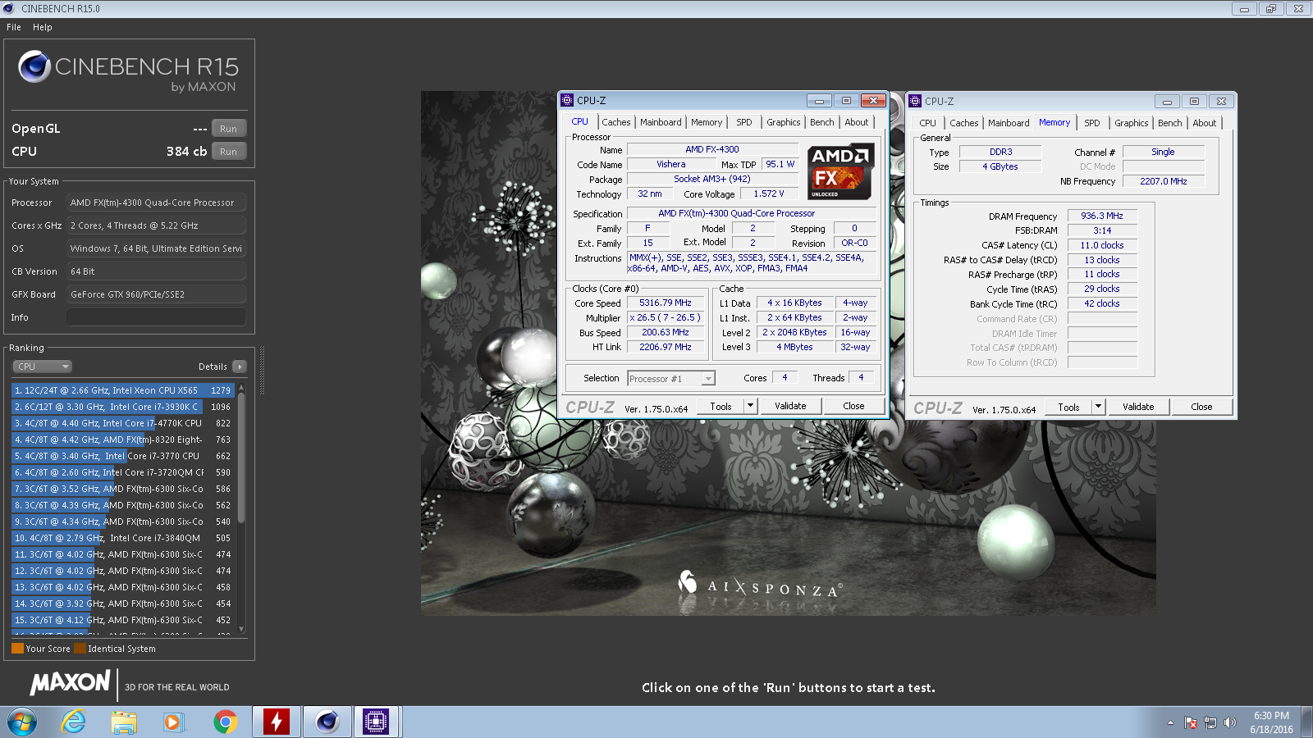
Task: Click ranking list scroll-down arrow
Action: (x=241, y=629)
